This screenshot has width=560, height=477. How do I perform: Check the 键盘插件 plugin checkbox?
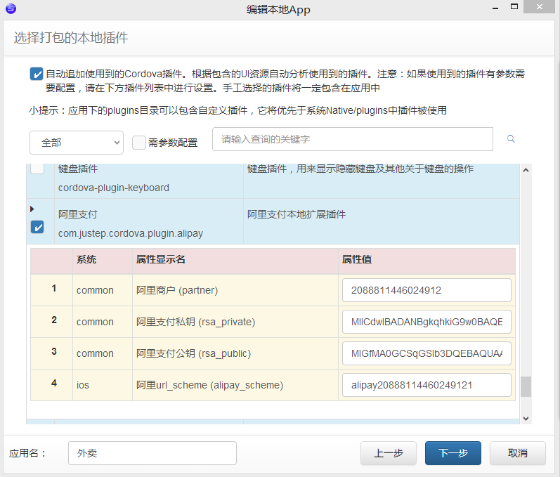pos(37,168)
